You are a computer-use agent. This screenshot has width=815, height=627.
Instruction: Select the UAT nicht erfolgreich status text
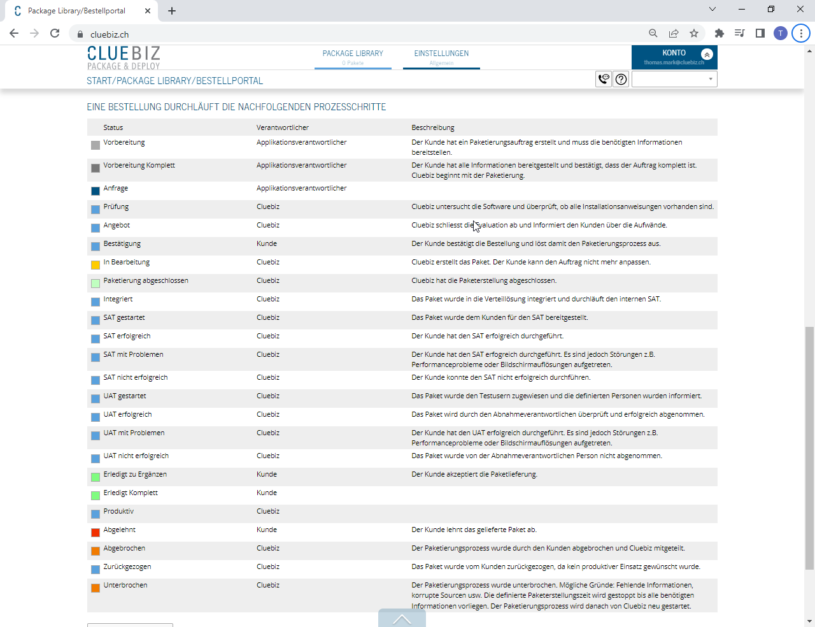136,456
